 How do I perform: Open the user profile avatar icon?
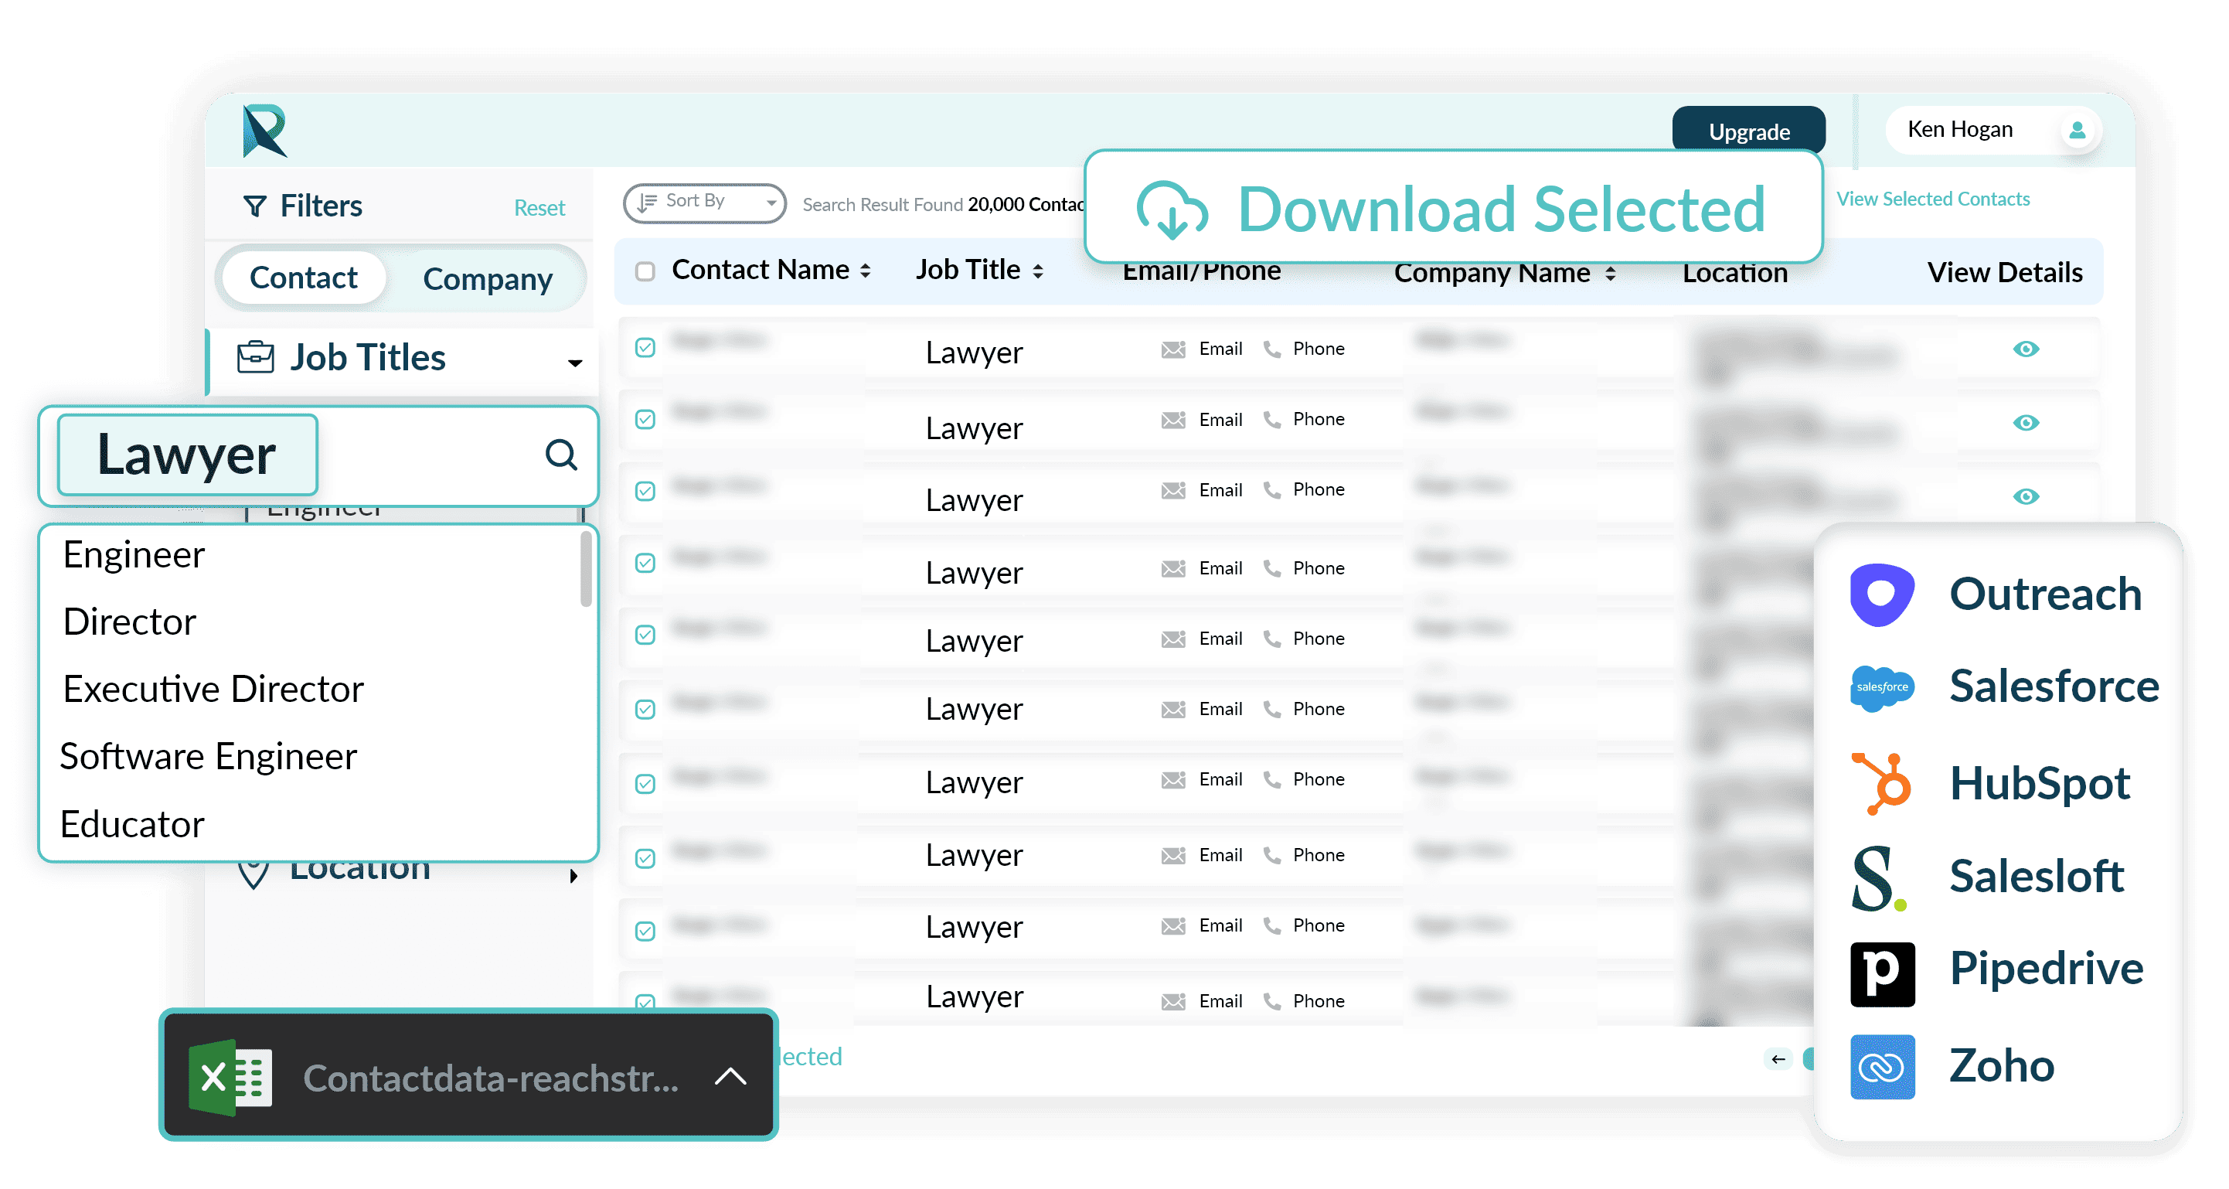2076,131
